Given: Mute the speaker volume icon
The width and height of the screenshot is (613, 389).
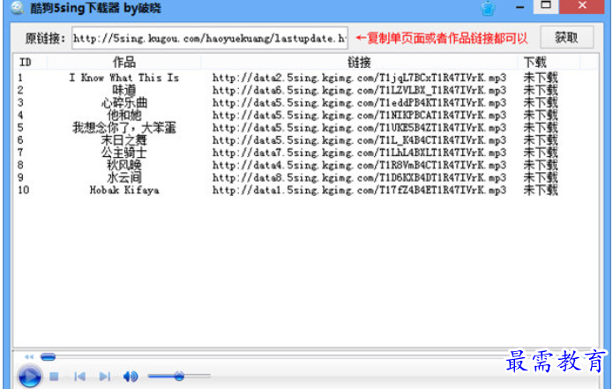Looking at the screenshot, I should point(131,377).
